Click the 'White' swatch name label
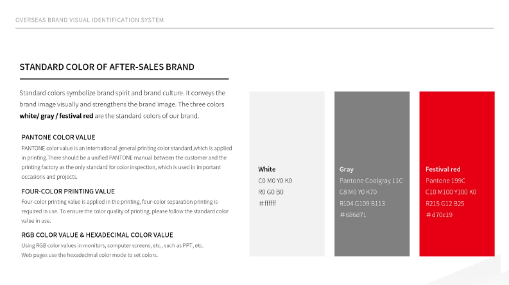The height and width of the screenshot is (285, 509). [267, 169]
